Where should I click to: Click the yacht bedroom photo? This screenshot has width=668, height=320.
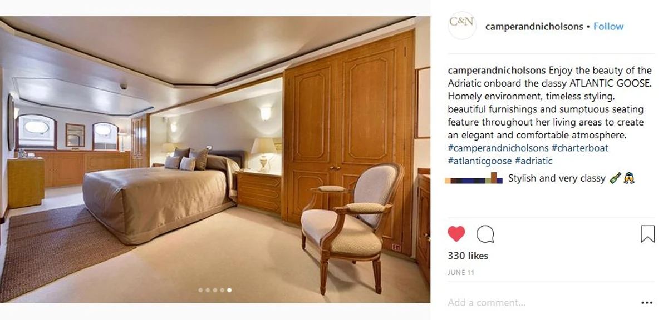coord(215,159)
